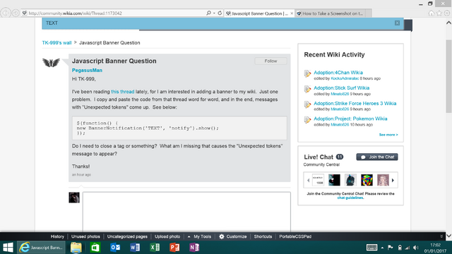Go back with the browser back arrow

(6, 13)
